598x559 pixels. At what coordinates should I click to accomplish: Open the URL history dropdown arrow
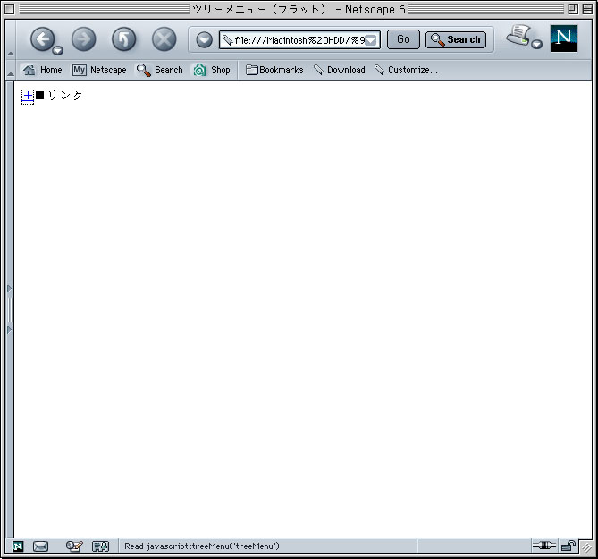[371, 40]
